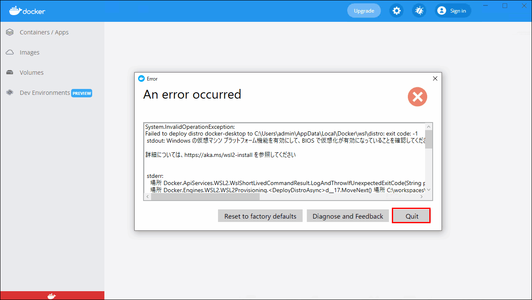Viewport: 532px width, 300px height.
Task: Quit Docker from the error dialog
Action: click(411, 216)
